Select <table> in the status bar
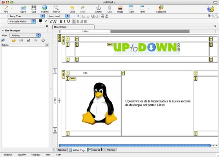Screen dimensions: 219x157 pos(22,155)
